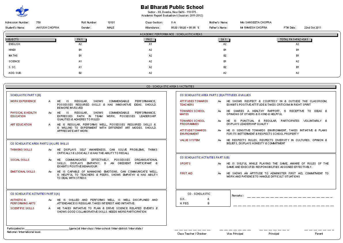The image size is (343, 243).
Task: Select the student name AAYUSH CHOPRA
Action: click(x=48, y=28)
